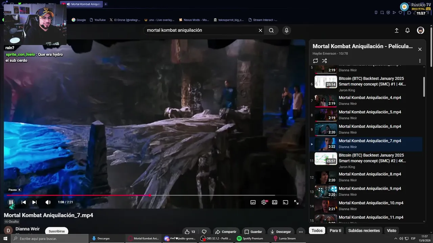
Task: Open the notifications bell
Action: [x=408, y=30]
